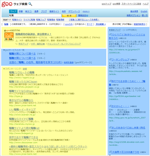Switch to the タウンページ tab
This screenshot has height=156, width=150.
(x=74, y=11)
